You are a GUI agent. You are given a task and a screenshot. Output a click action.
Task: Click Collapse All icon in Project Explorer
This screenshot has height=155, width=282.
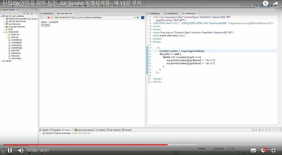[24, 13]
